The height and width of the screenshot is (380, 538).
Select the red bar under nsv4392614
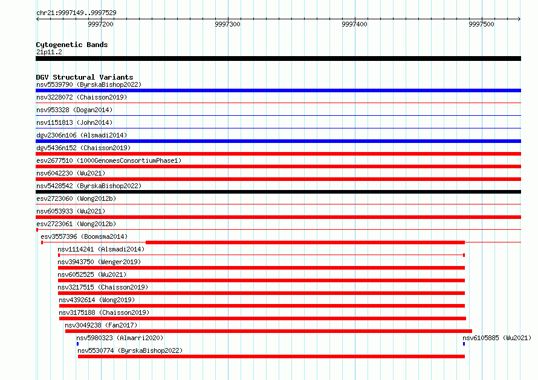[x=262, y=306]
